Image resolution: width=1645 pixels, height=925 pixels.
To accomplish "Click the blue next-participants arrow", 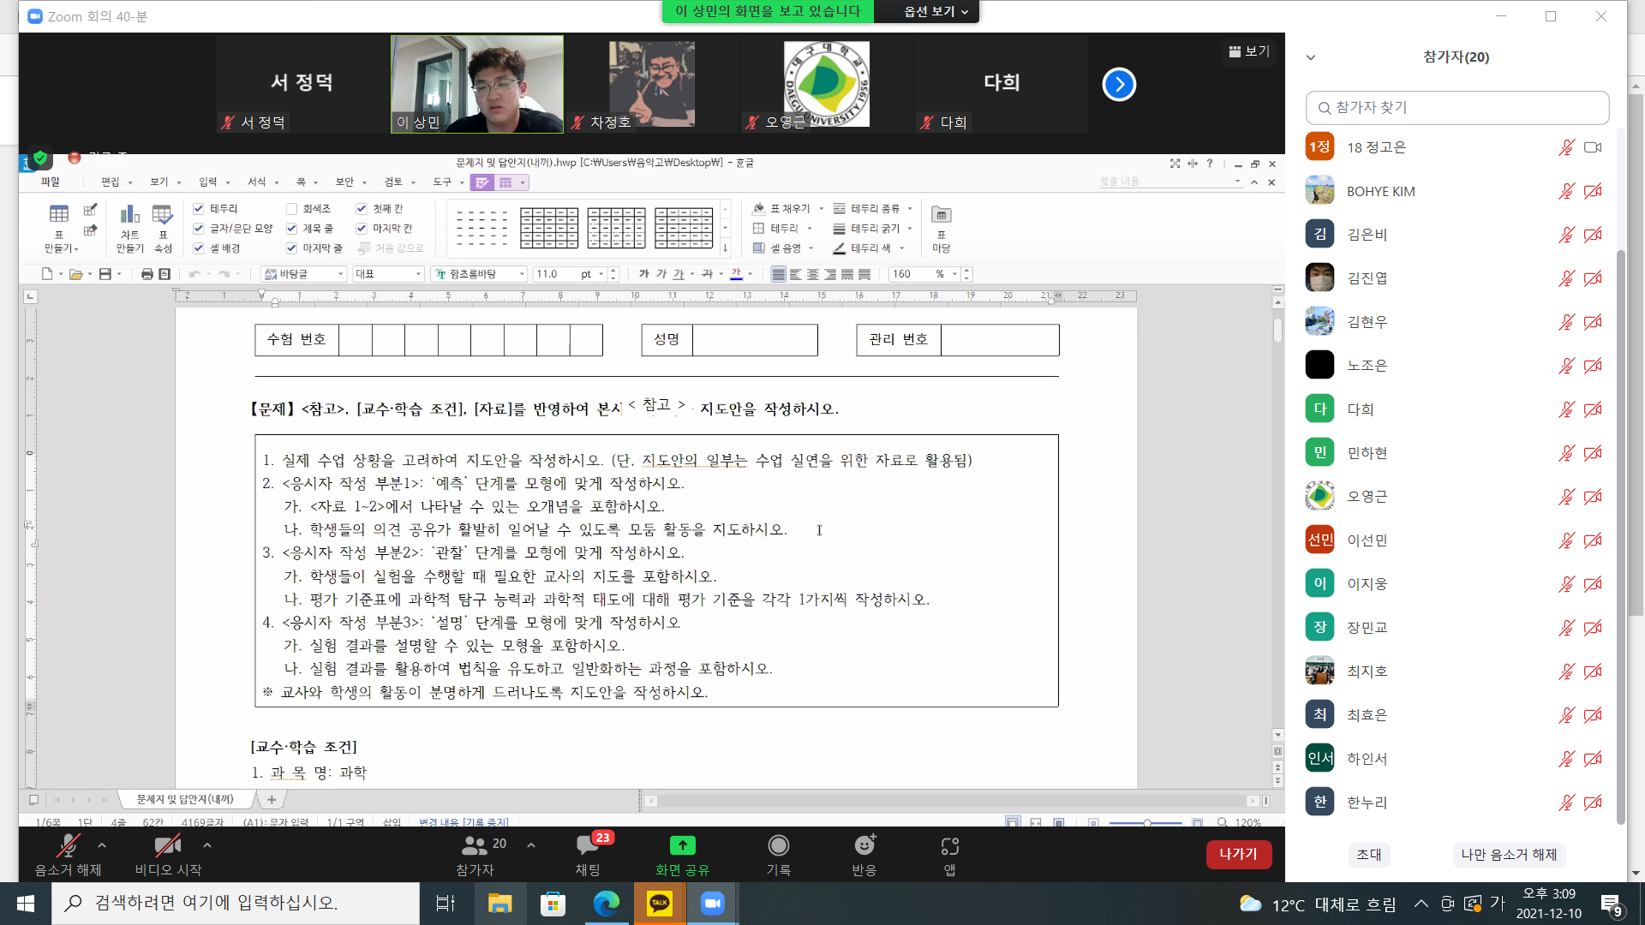I will [x=1119, y=84].
